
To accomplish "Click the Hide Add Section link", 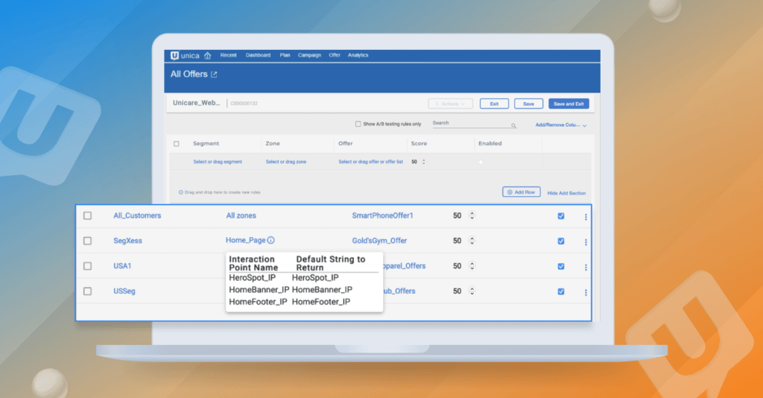I will 566,193.
